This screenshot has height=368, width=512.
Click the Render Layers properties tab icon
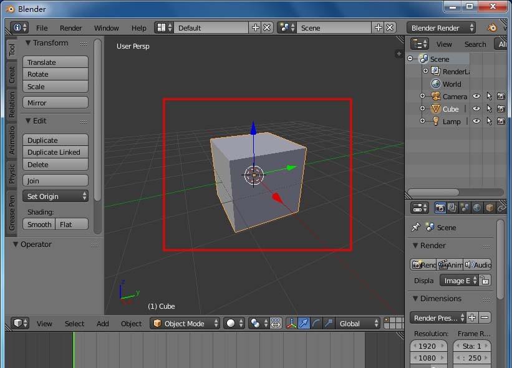[451, 208]
